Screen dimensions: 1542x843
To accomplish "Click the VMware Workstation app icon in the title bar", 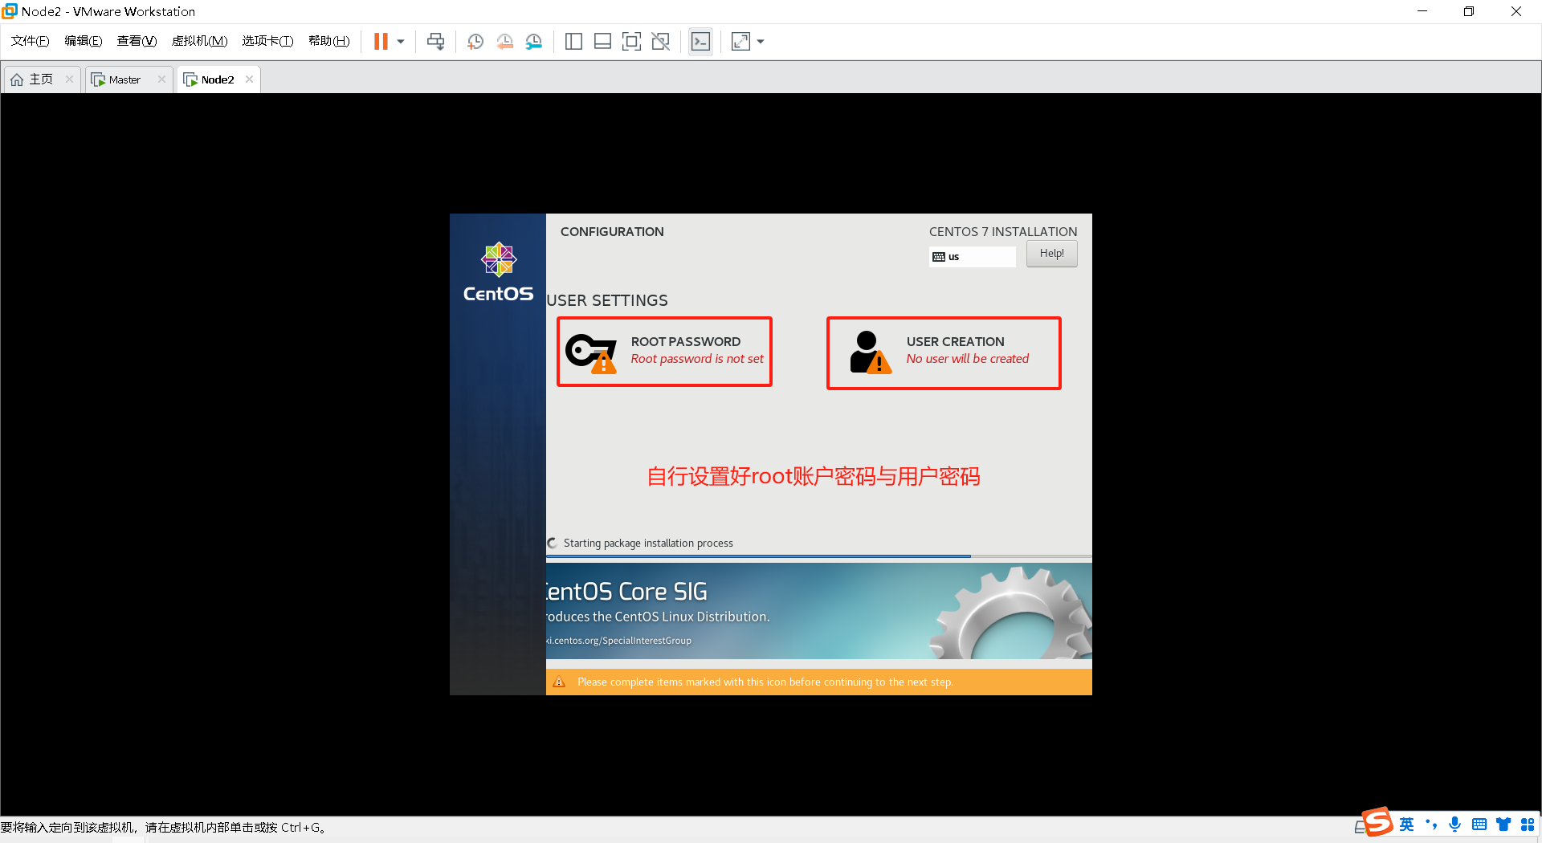I will click(10, 11).
